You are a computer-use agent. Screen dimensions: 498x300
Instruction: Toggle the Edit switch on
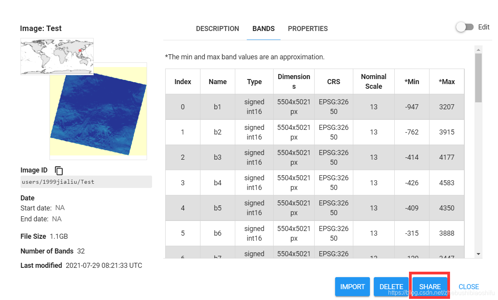464,27
